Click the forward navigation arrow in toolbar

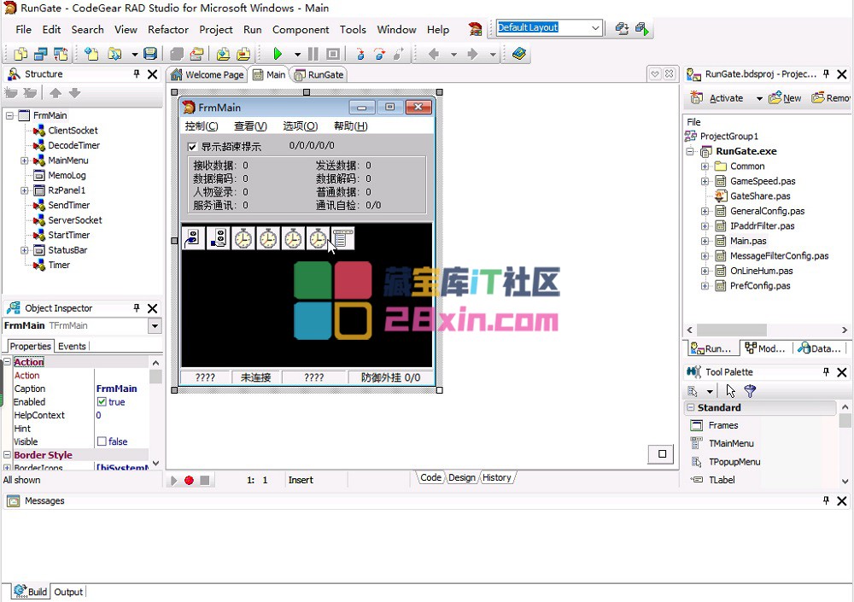click(x=472, y=54)
